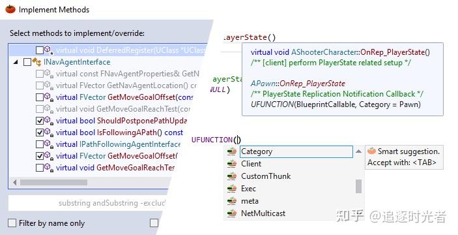Image resolution: width=458 pixels, height=235 pixels.
Task: Choose Client from the completion list
Action: pos(251,164)
